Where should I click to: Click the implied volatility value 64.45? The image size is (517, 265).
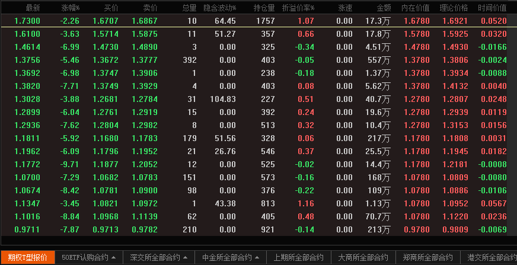(225, 21)
